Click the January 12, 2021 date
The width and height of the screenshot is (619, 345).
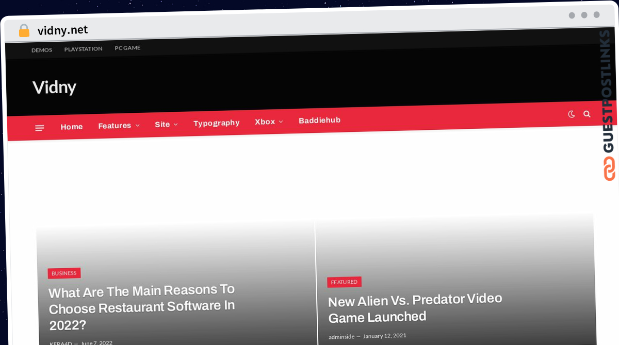pos(384,336)
